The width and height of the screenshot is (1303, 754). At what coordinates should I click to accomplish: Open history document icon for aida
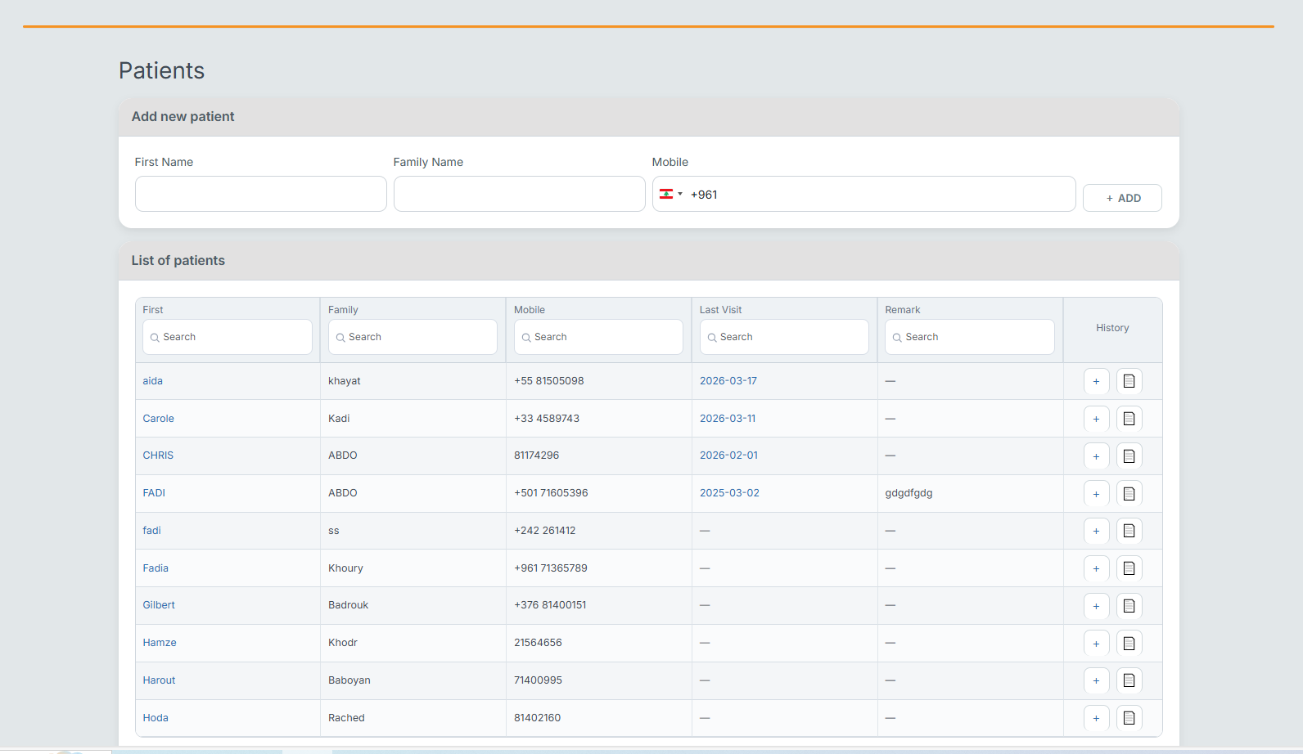click(x=1129, y=381)
